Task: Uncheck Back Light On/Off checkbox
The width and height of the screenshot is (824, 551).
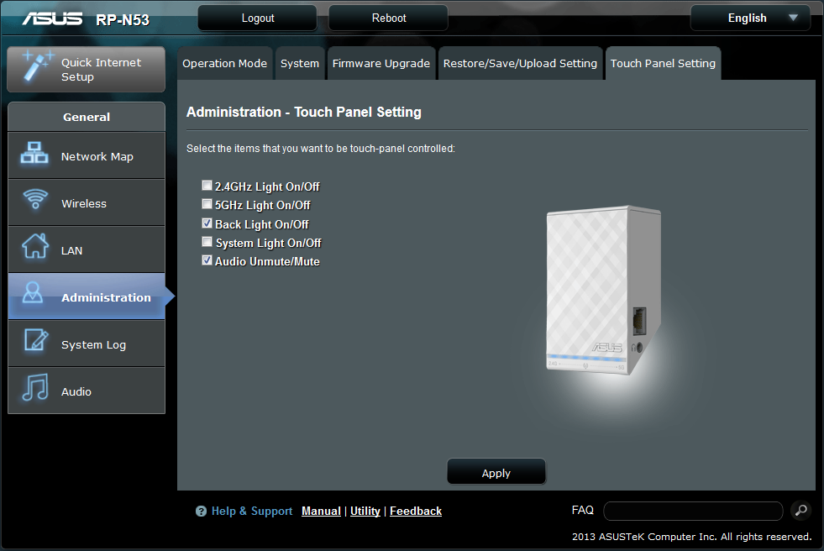Action: [x=207, y=224]
